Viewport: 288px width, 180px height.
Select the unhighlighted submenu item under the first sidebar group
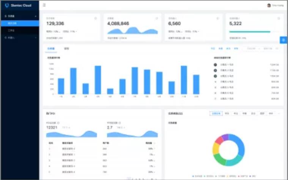20,30
